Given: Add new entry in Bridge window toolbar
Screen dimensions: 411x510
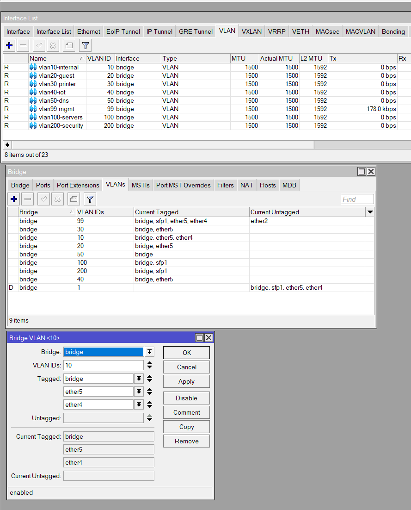Looking at the screenshot, I should (14, 199).
